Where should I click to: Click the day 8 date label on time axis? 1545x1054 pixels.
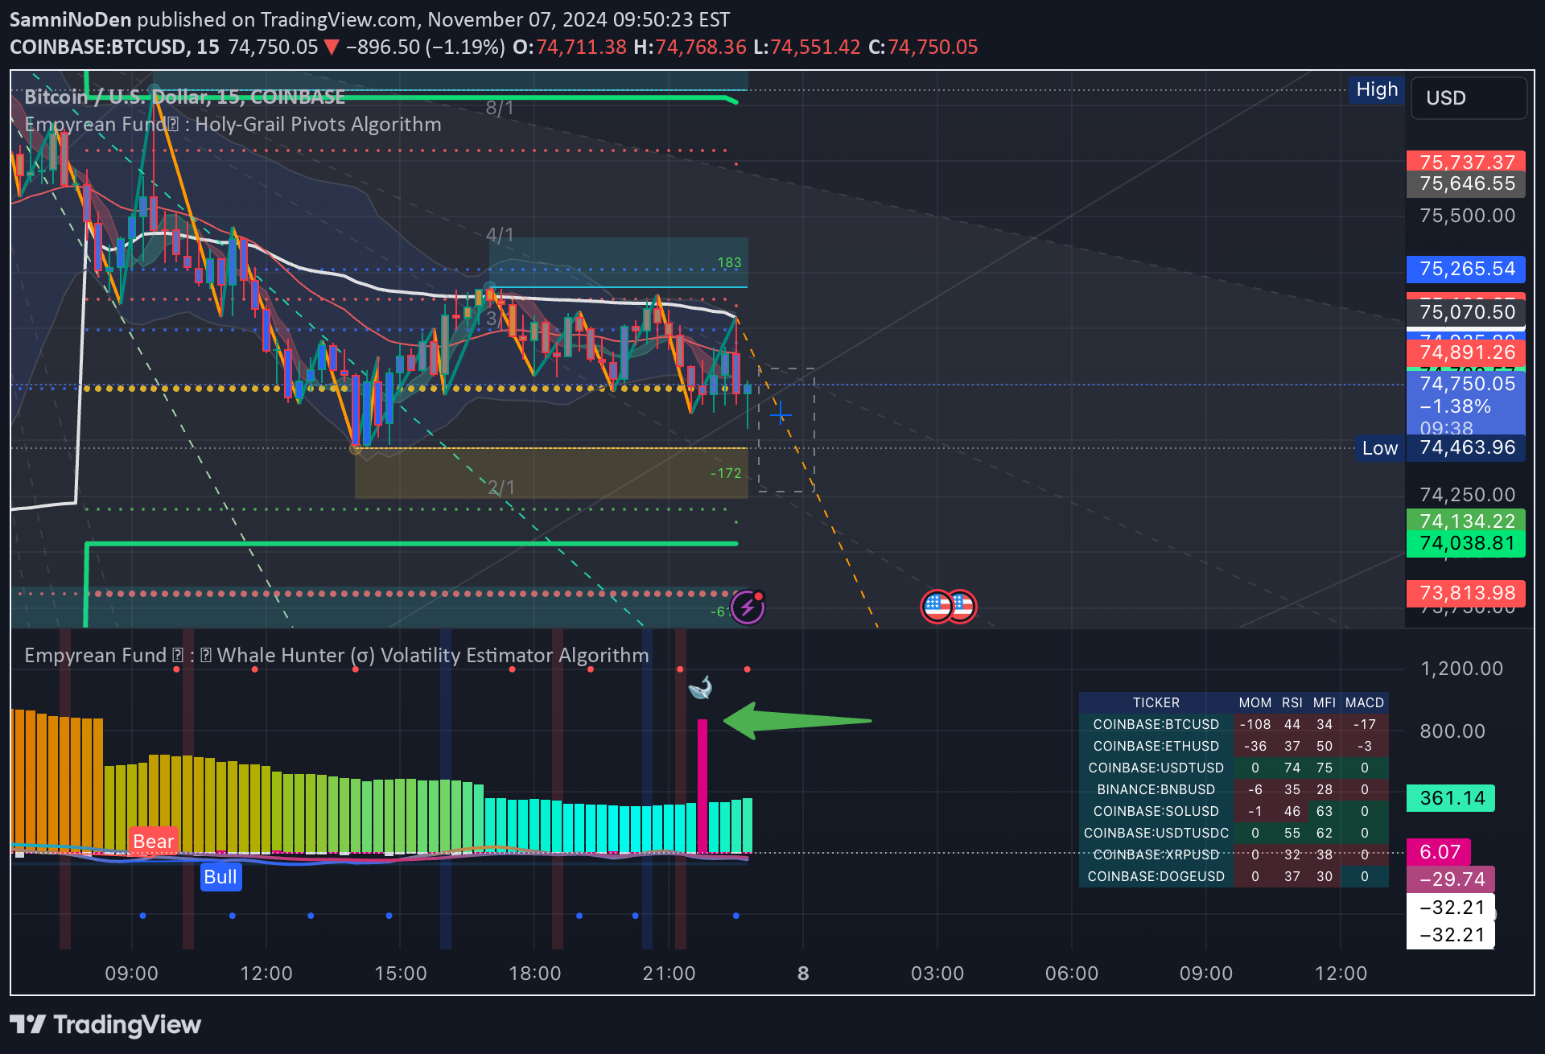point(803,973)
